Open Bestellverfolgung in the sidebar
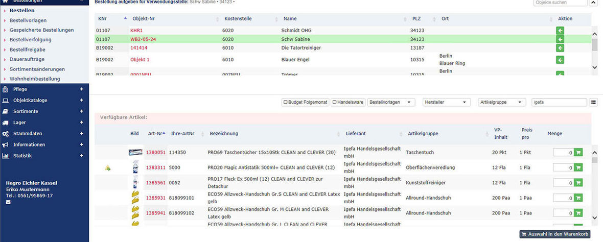 [30, 39]
